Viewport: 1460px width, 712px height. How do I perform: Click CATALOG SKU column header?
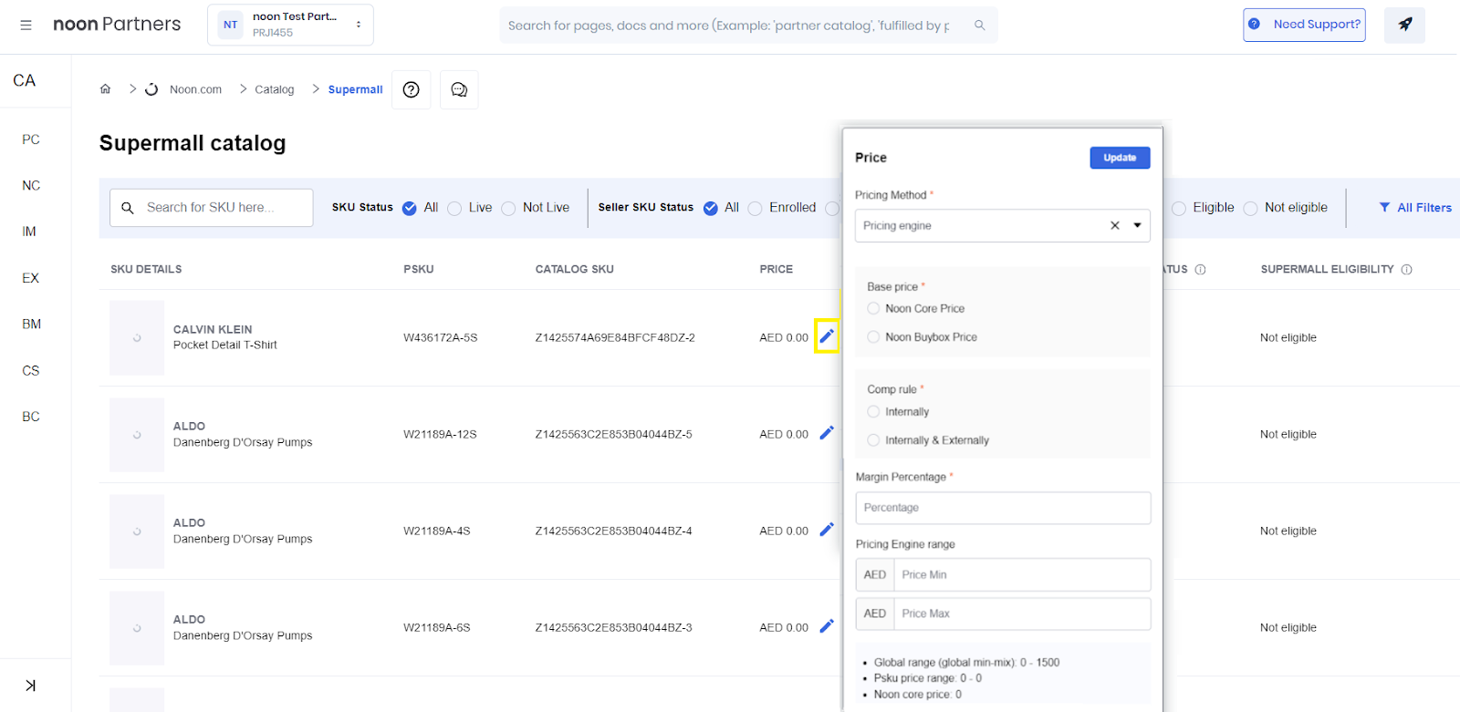(x=575, y=269)
